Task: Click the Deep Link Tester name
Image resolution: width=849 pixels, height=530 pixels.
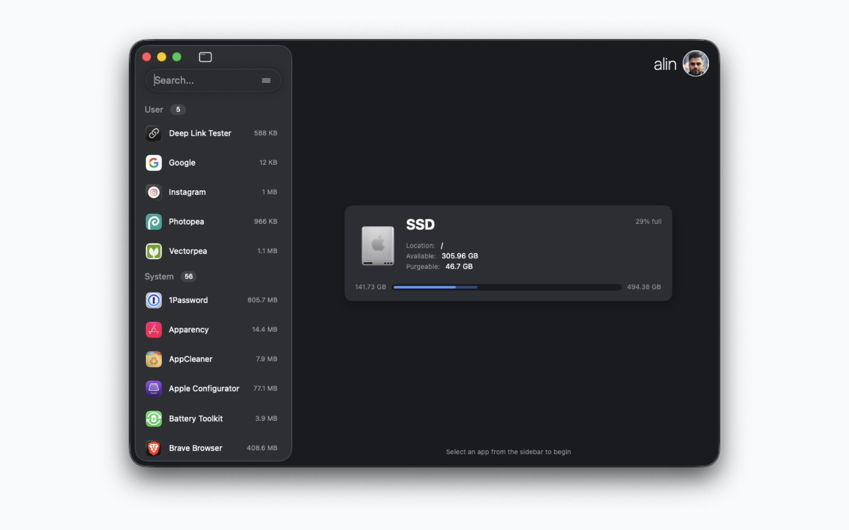Action: tap(200, 133)
